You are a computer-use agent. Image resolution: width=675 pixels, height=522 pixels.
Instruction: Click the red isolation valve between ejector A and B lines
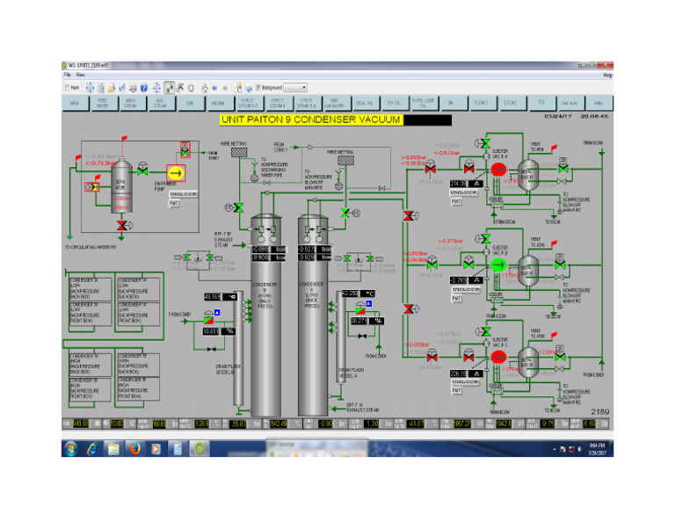point(410,215)
